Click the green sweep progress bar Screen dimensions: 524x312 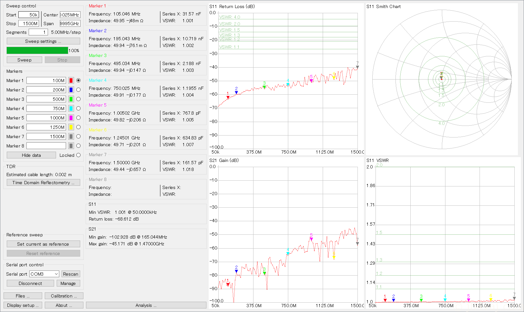pyautogui.click(x=37, y=51)
